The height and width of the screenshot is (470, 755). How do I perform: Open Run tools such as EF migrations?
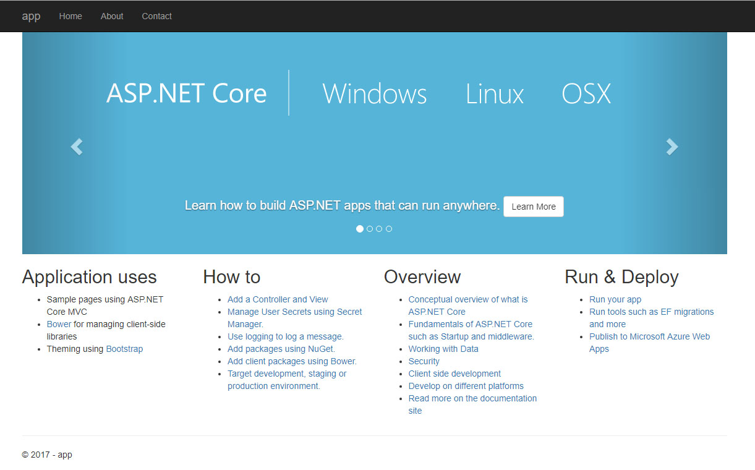(652, 318)
